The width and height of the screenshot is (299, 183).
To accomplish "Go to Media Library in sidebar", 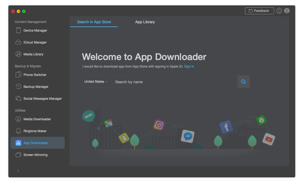I will click(33, 54).
